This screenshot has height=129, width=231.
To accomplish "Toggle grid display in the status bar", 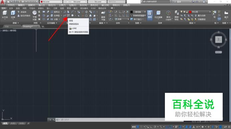I will pos(138,127).
